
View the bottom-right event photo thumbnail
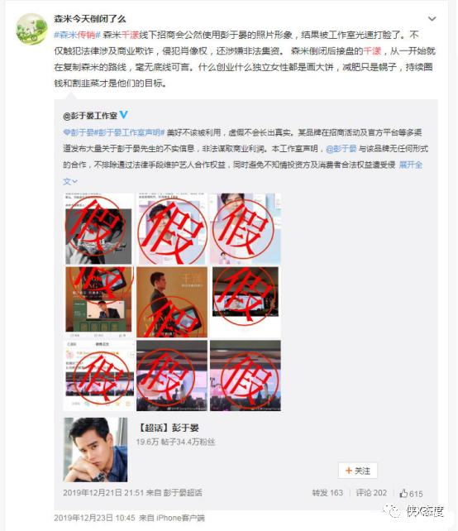246,376
